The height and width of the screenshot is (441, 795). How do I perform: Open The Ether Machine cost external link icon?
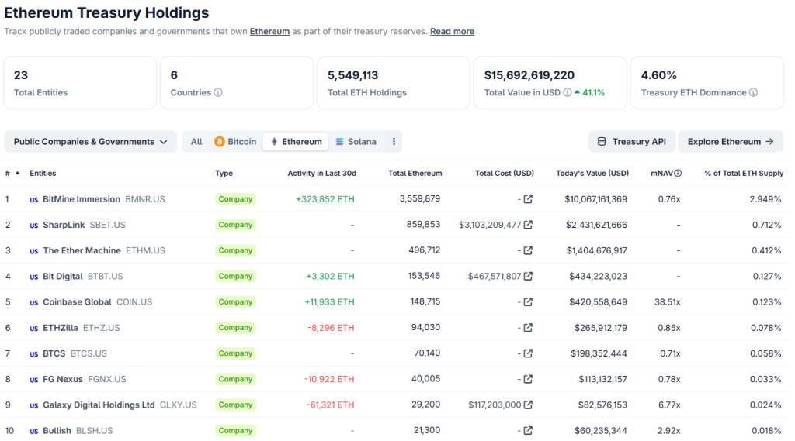528,250
